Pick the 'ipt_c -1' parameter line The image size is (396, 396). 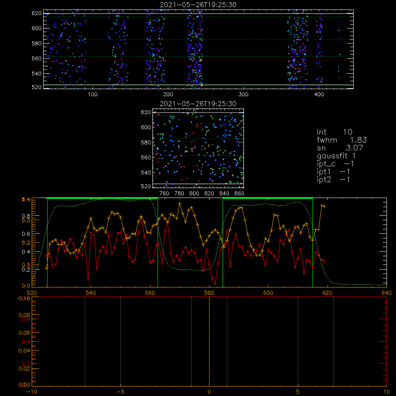click(335, 164)
